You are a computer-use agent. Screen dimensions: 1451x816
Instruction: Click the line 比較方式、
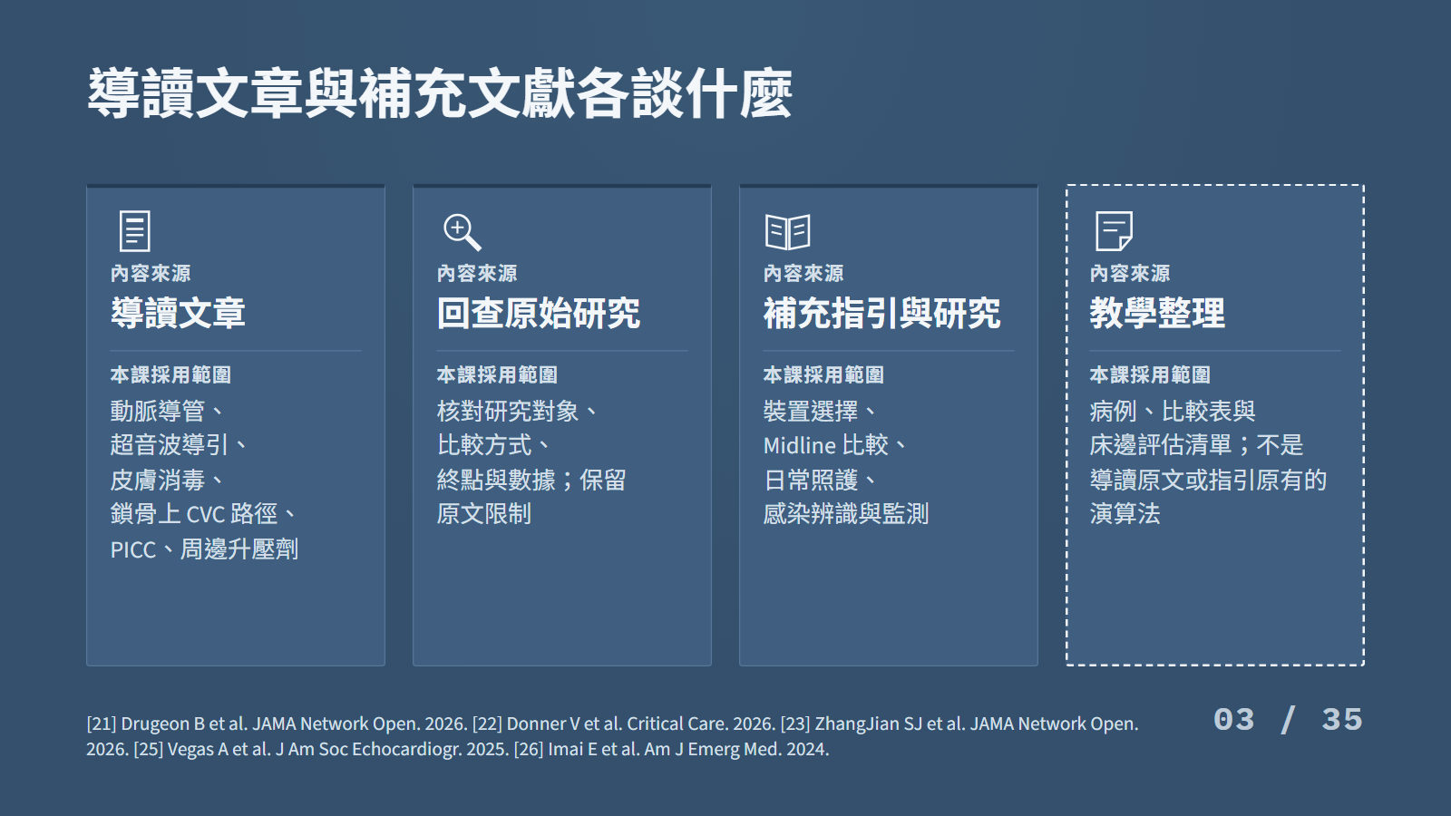pyautogui.click(x=494, y=445)
